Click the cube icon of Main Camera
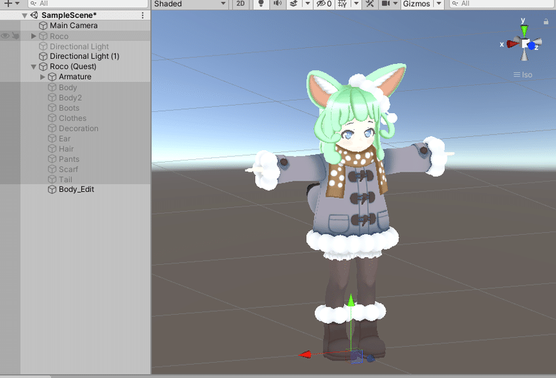The width and height of the screenshot is (556, 378). 43,26
